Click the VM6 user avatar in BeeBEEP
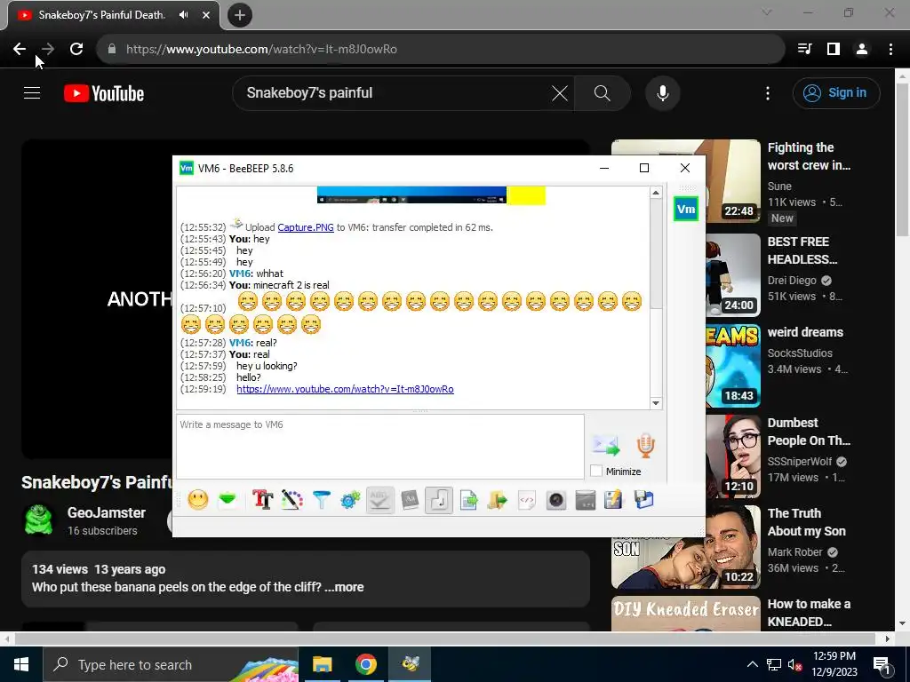This screenshot has height=682, width=910. tap(686, 210)
